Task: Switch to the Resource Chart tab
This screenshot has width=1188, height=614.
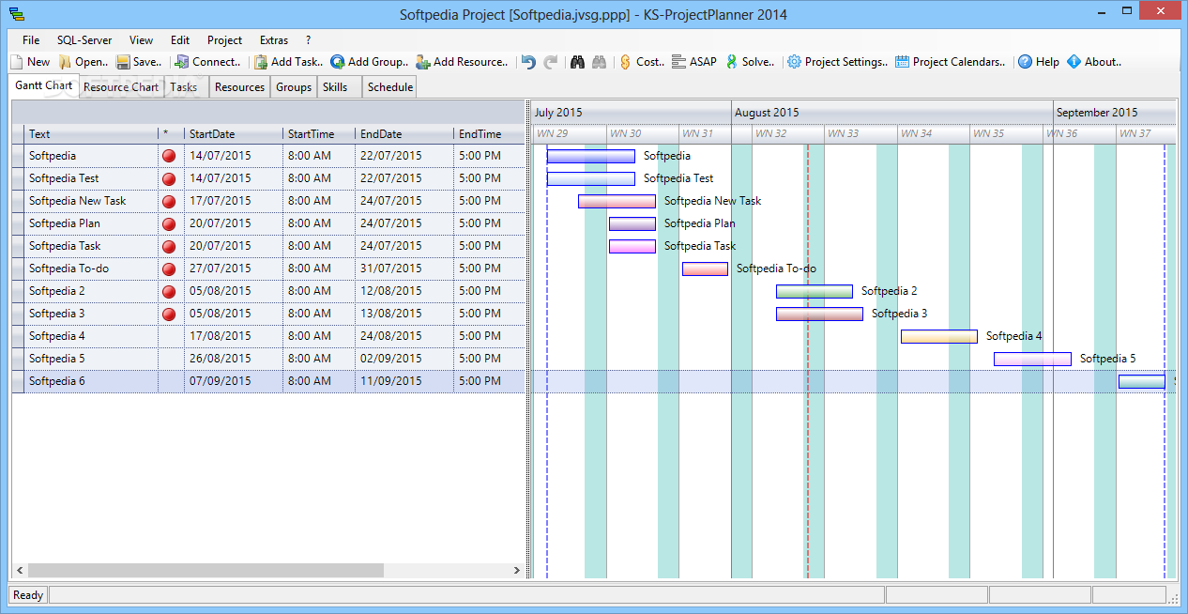Action: coord(121,87)
